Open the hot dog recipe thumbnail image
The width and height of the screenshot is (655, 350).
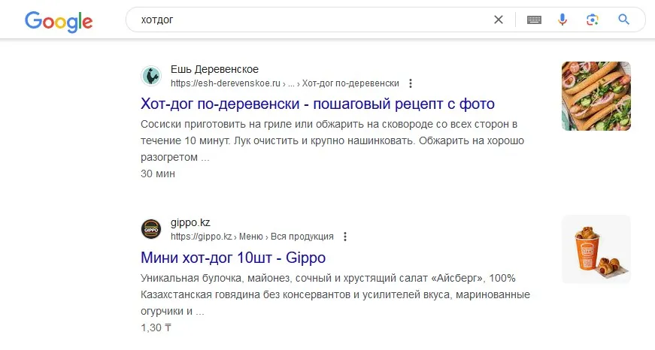coord(596,96)
